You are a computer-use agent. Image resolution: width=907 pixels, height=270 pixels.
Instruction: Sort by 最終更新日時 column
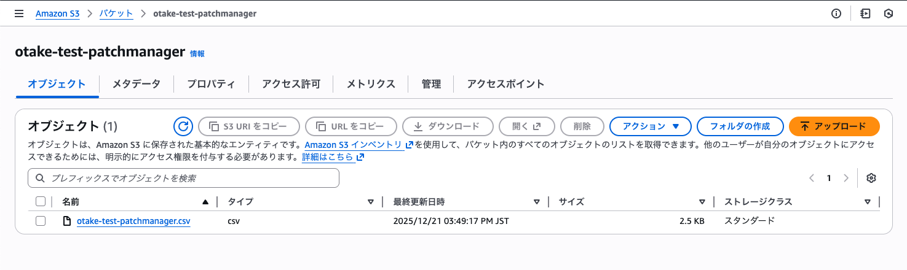(x=537, y=201)
